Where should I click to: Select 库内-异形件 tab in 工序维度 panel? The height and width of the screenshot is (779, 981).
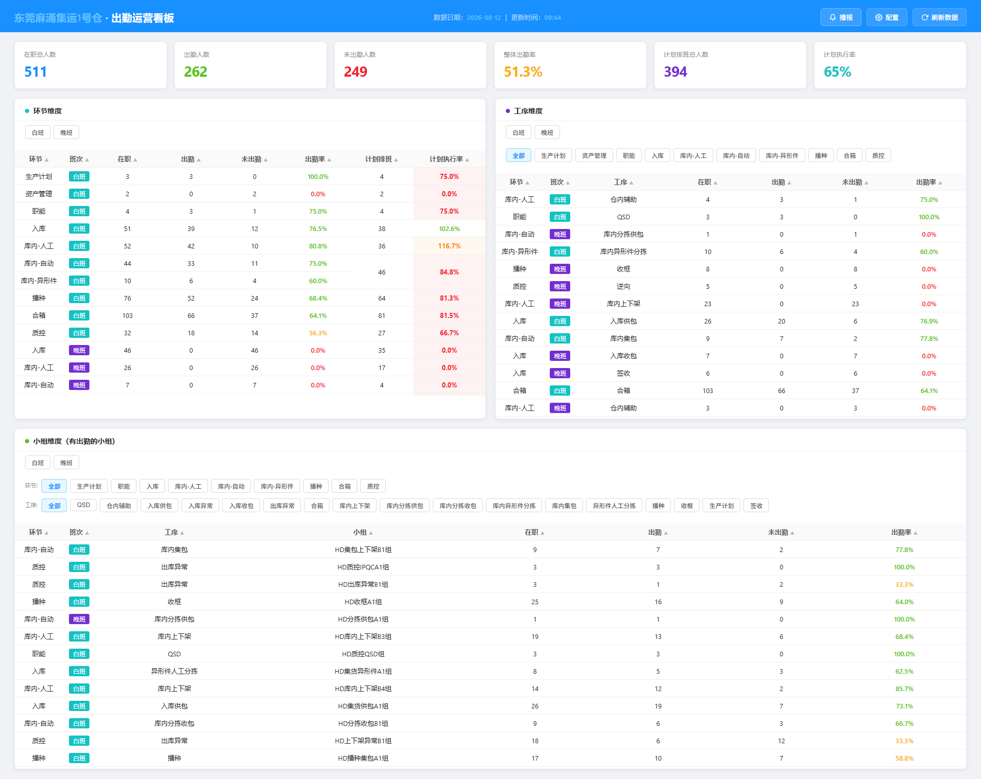point(782,156)
